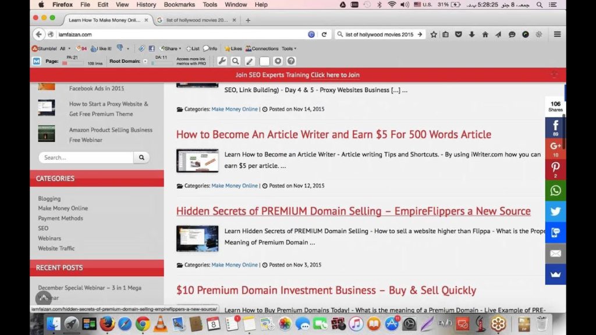Open Spotlight search in the menu bar
The height and width of the screenshot is (335, 596).
(x=540, y=5)
